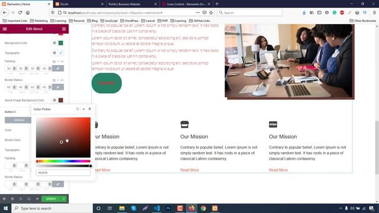The height and width of the screenshot is (213, 379).
Task: Open Visual Studio Code from the taskbar
Action: (156, 208)
